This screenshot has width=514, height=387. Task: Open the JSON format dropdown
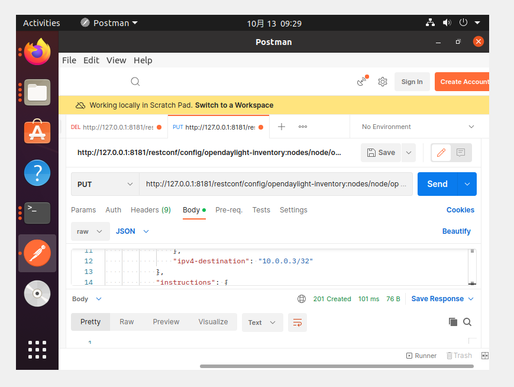(x=132, y=231)
